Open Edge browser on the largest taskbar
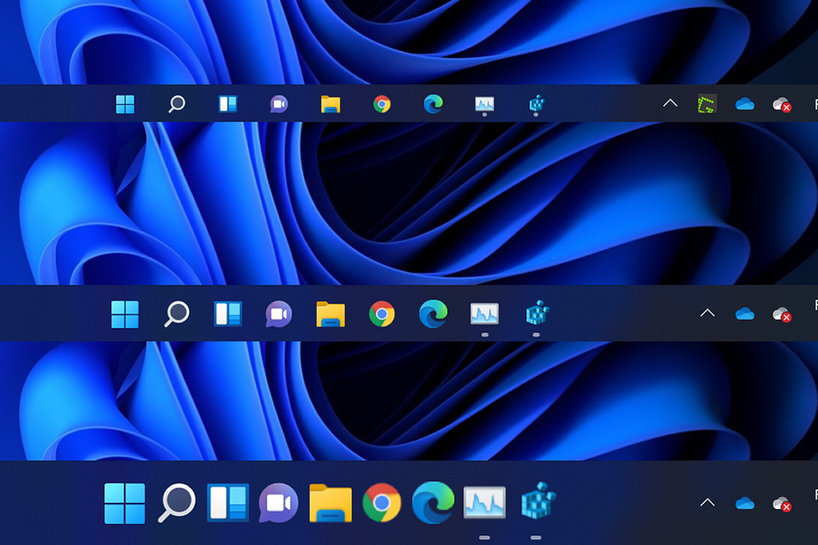This screenshot has width=818, height=545. point(433,503)
